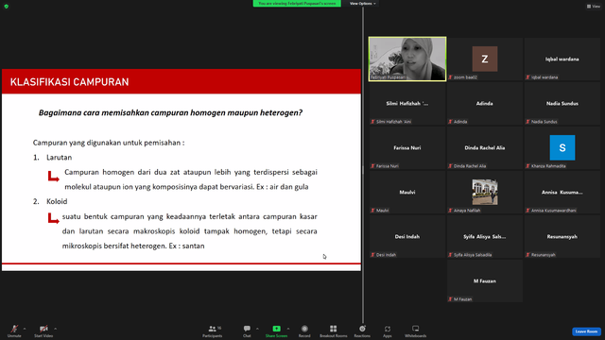605x340 pixels.
Task: Select Annisa Kusumawardhani participant tile
Action: pos(562,192)
